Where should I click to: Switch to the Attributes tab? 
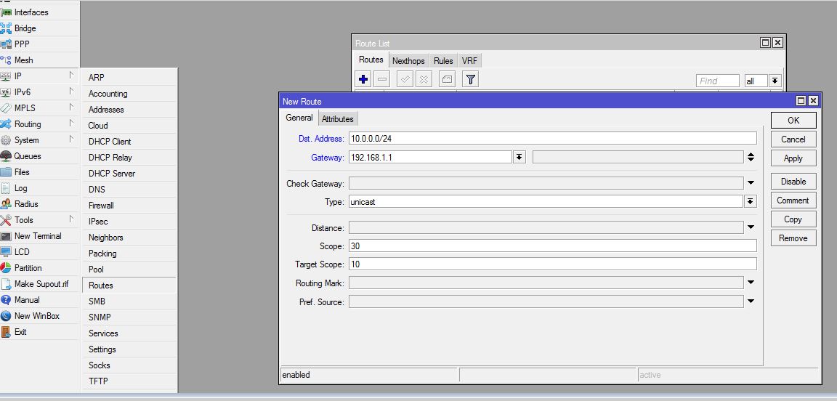337,119
